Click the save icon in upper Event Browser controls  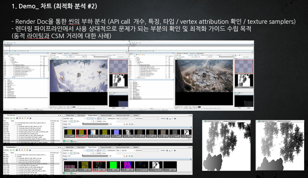pos(30,118)
